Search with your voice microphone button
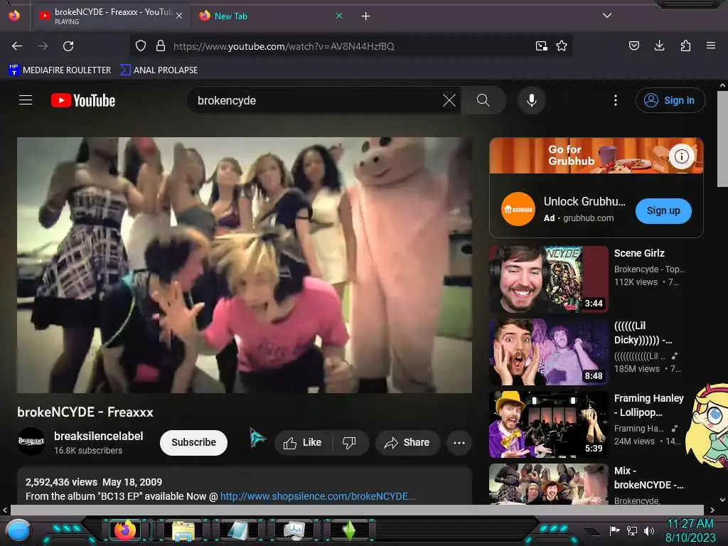 coord(532,100)
